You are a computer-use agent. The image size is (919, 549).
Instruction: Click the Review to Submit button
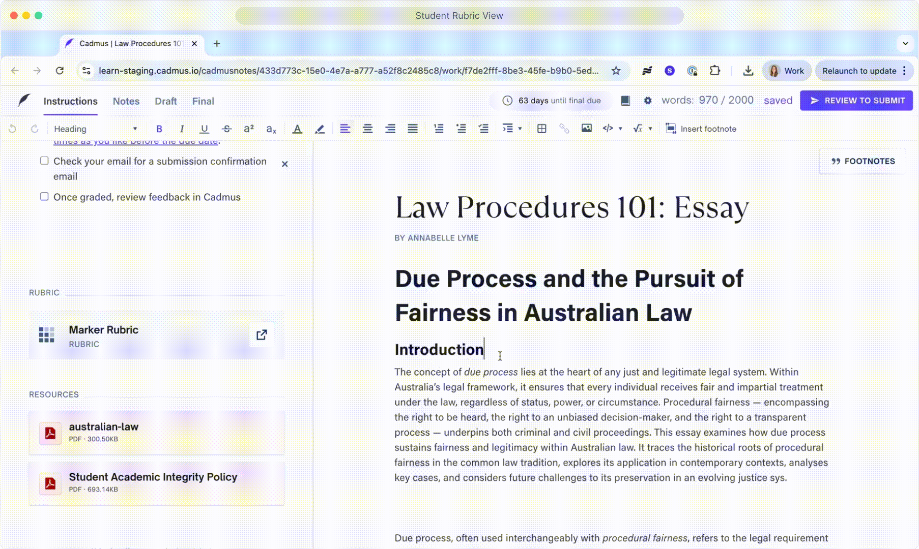(x=856, y=101)
